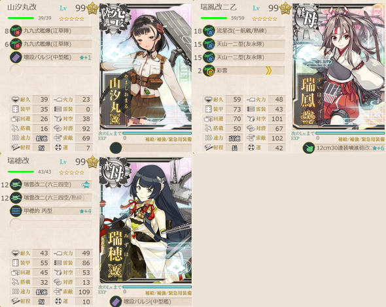Click married-level badge beside 瑞鳳改二乙 Lv 99
The image size is (386, 307).
point(285,8)
